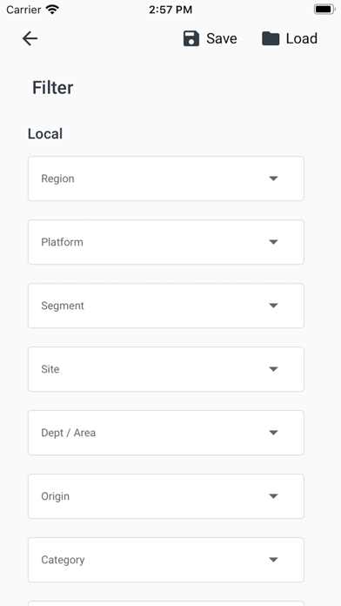Open the Segment dropdown field

click(166, 306)
